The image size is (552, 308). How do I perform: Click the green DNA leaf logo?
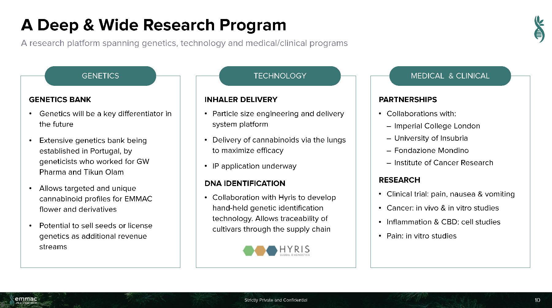[539, 29]
